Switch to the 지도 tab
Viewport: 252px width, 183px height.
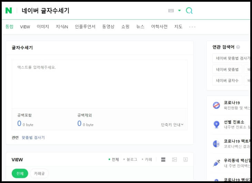click(x=178, y=27)
